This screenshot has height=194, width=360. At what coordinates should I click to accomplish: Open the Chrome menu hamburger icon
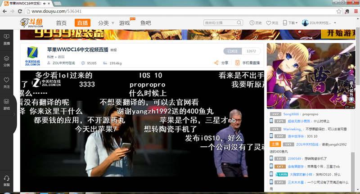355,11
